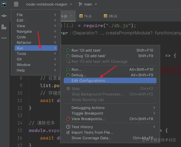Click the JS file icon on fs.js
The height and width of the screenshot is (147, 181).
pyautogui.click(x=81, y=16)
